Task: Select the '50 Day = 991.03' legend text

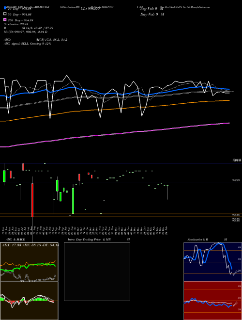Action: [x=19, y=14]
